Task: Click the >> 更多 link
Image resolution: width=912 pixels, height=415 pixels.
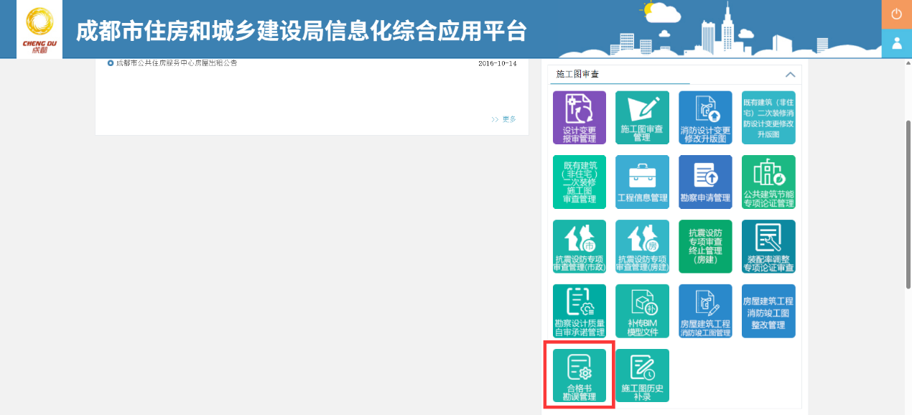Action: [503, 119]
